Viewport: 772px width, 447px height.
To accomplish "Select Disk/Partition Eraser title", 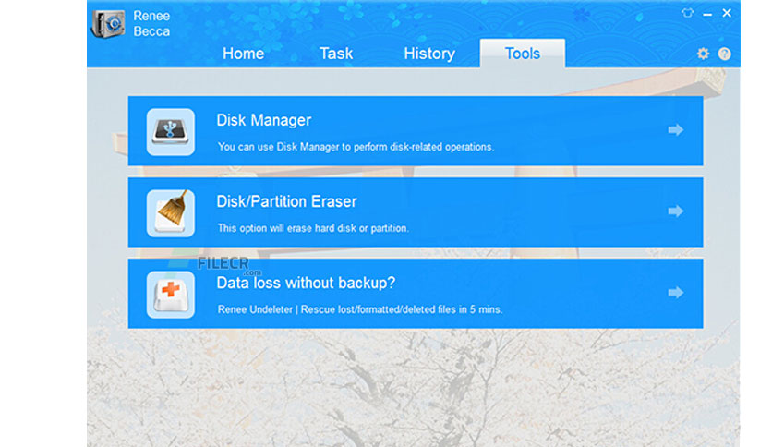I will point(286,201).
